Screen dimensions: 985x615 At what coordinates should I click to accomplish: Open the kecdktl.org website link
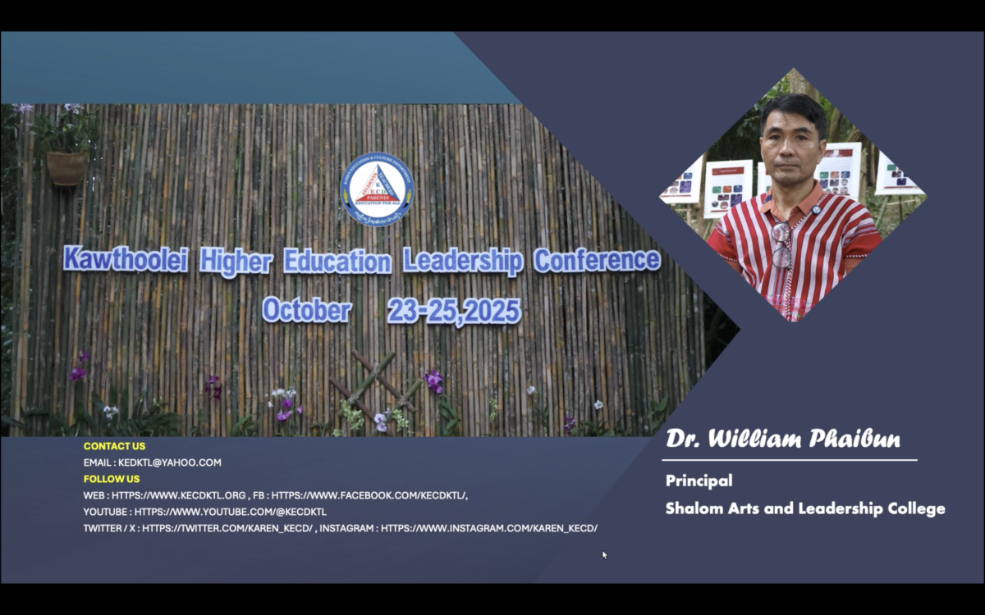tap(179, 495)
